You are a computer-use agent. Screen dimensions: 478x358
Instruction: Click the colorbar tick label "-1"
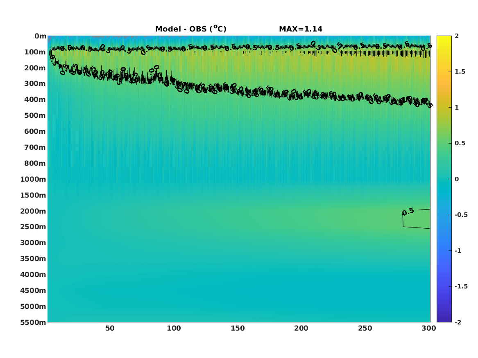[x=458, y=250]
